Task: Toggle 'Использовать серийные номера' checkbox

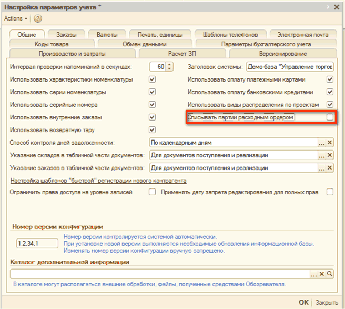Action: tap(152, 105)
